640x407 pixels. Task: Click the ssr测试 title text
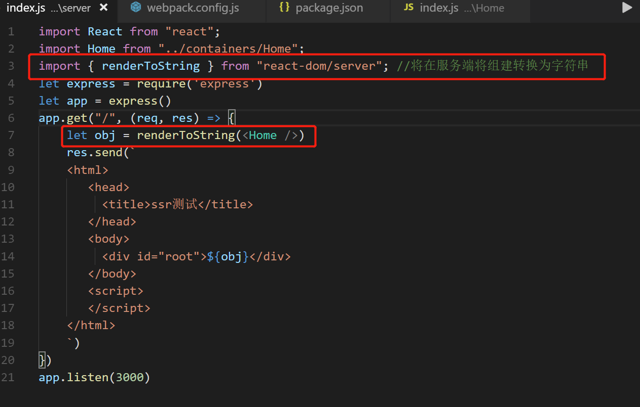(174, 204)
